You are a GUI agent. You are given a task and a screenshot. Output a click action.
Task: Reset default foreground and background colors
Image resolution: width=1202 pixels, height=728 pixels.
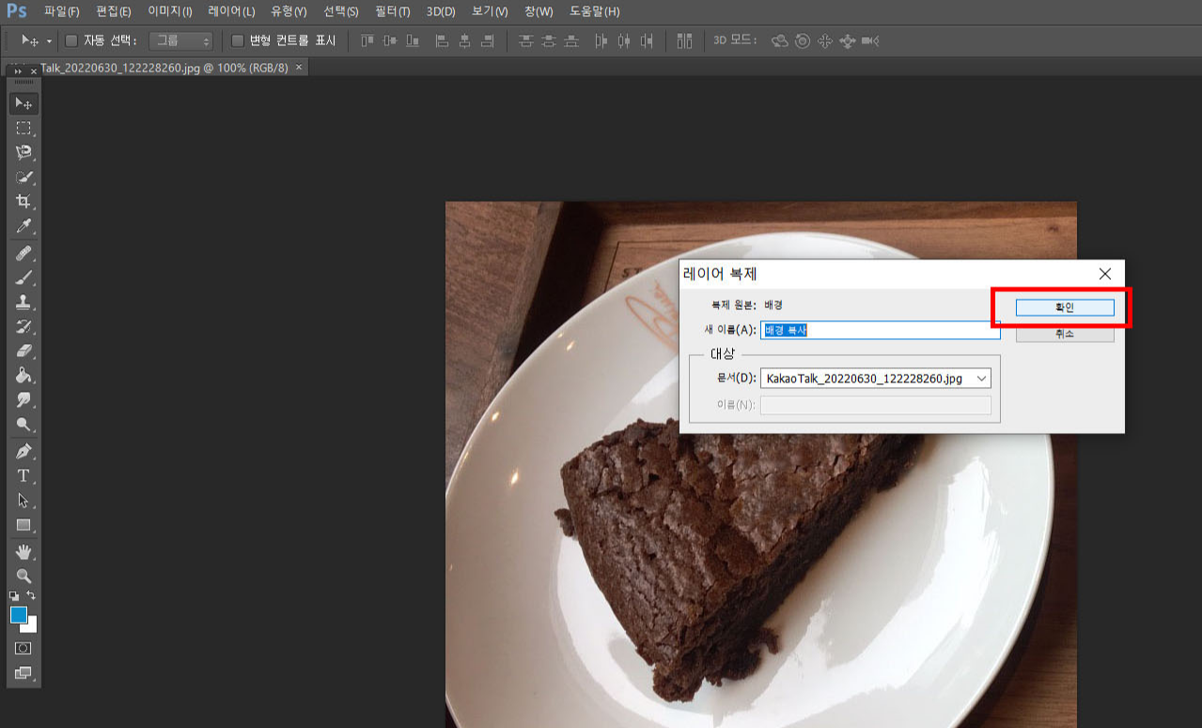pyautogui.click(x=14, y=596)
